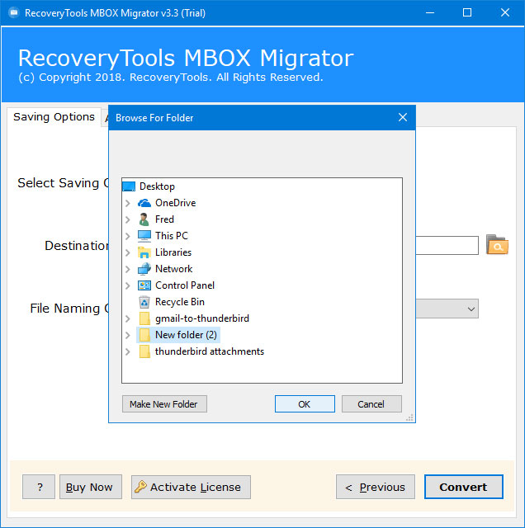The width and height of the screenshot is (525, 528).
Task: Select the Desktop label in the tree
Action: pyautogui.click(x=157, y=186)
